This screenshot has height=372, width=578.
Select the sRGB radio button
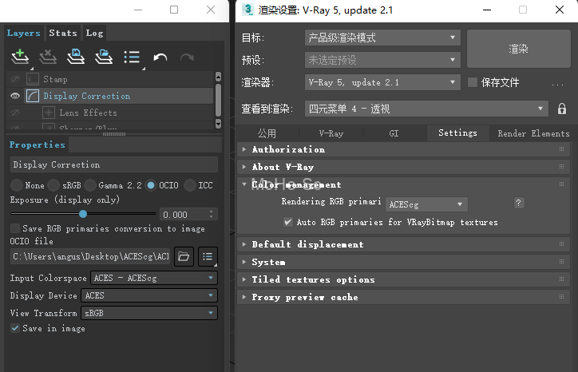coord(53,185)
